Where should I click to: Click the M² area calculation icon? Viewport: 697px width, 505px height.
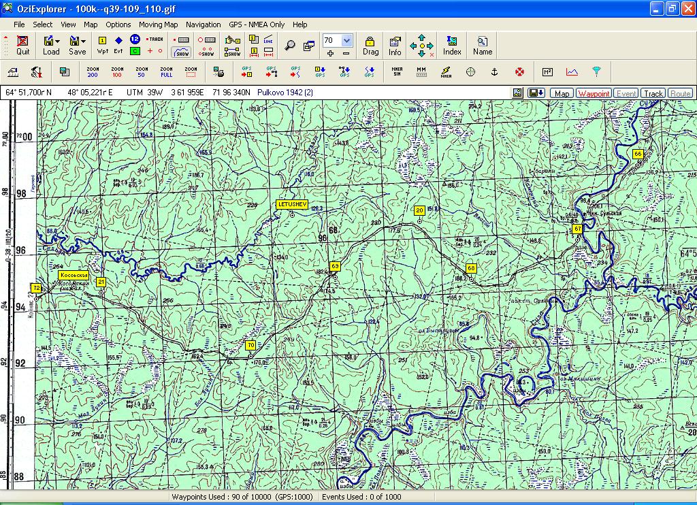(x=547, y=71)
